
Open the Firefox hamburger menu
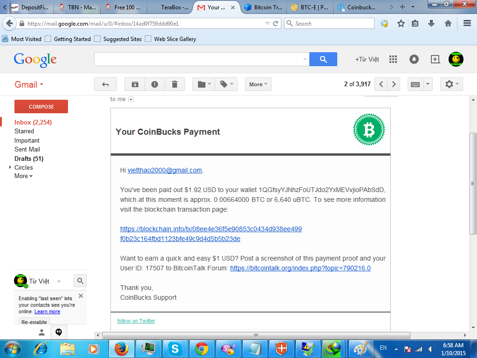pos(467,23)
